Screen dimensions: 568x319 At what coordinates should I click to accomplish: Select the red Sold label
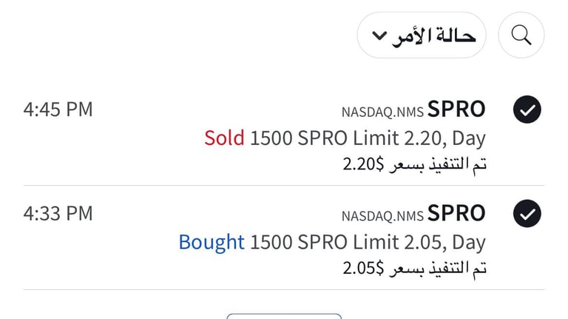point(224,138)
